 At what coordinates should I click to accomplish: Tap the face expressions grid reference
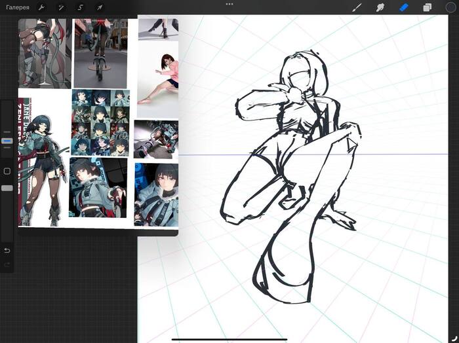[x=100, y=122]
